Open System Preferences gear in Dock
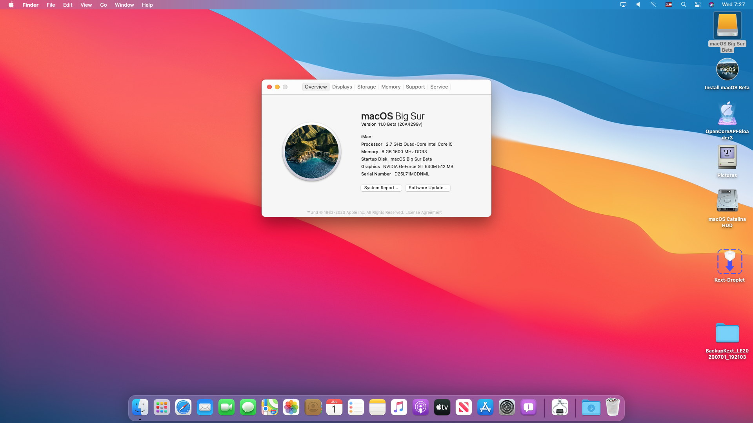Image resolution: width=753 pixels, height=423 pixels. click(x=507, y=408)
